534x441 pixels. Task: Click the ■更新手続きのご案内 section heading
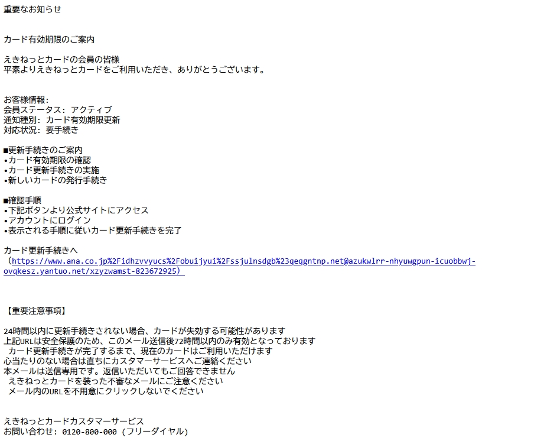pos(43,150)
